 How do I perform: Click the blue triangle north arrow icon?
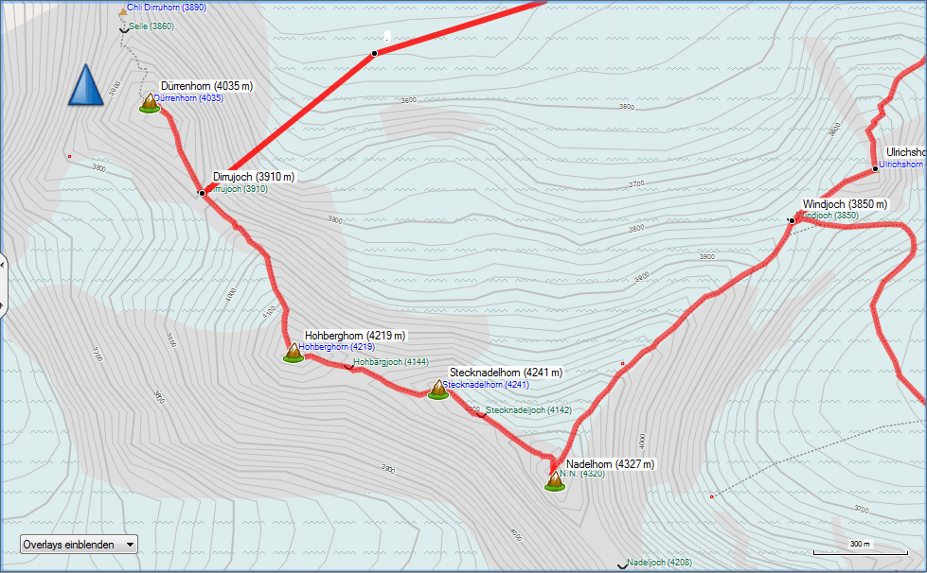tap(86, 85)
